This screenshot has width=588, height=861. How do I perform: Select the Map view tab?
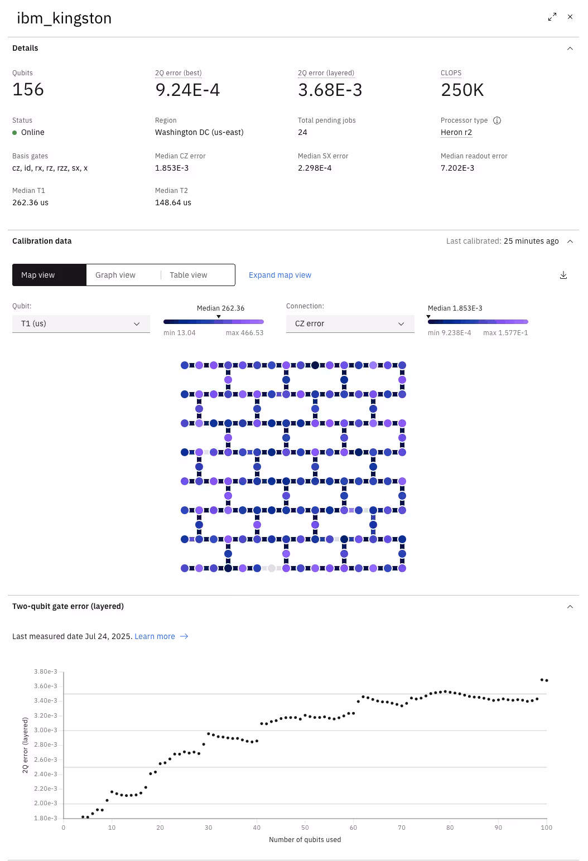click(49, 275)
